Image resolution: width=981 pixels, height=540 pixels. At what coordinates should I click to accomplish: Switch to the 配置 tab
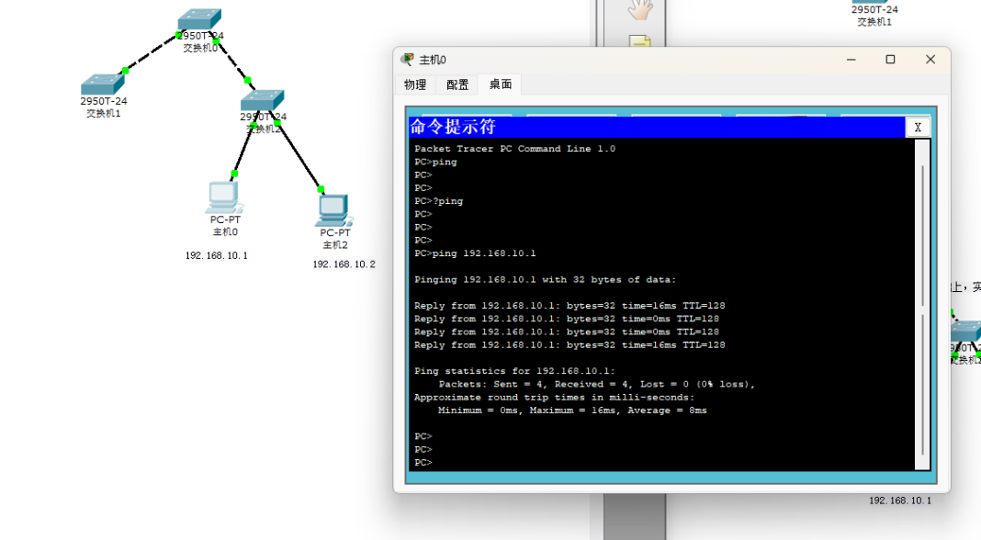click(x=457, y=84)
